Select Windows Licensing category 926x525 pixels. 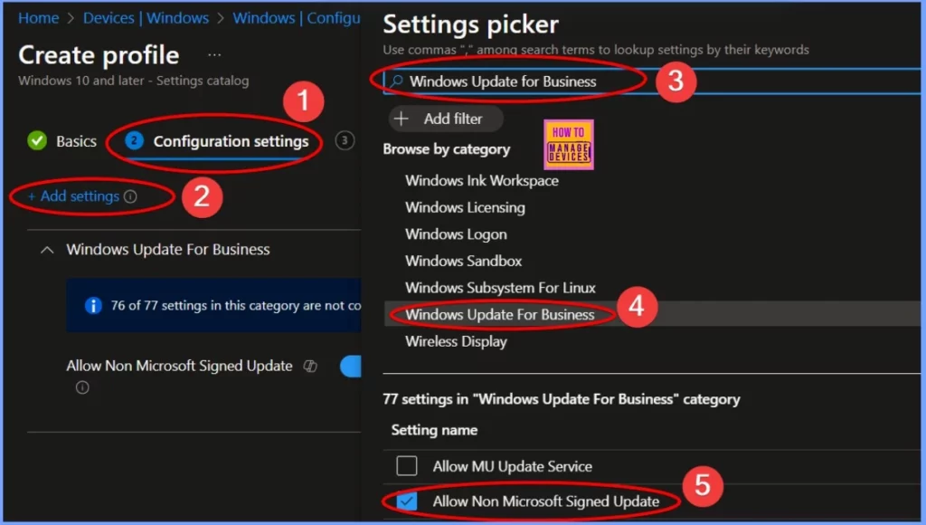click(466, 207)
